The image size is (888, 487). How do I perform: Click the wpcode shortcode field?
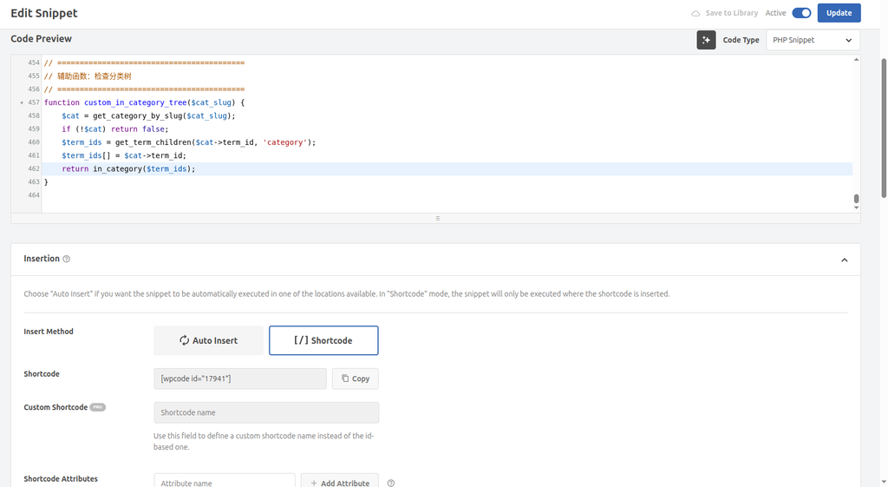click(240, 378)
